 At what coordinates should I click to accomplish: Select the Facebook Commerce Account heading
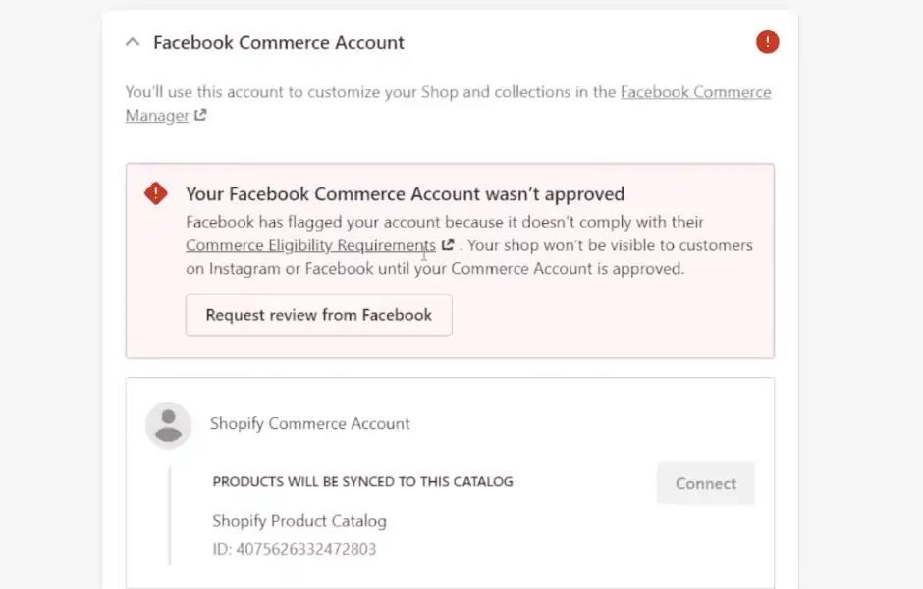pos(278,42)
